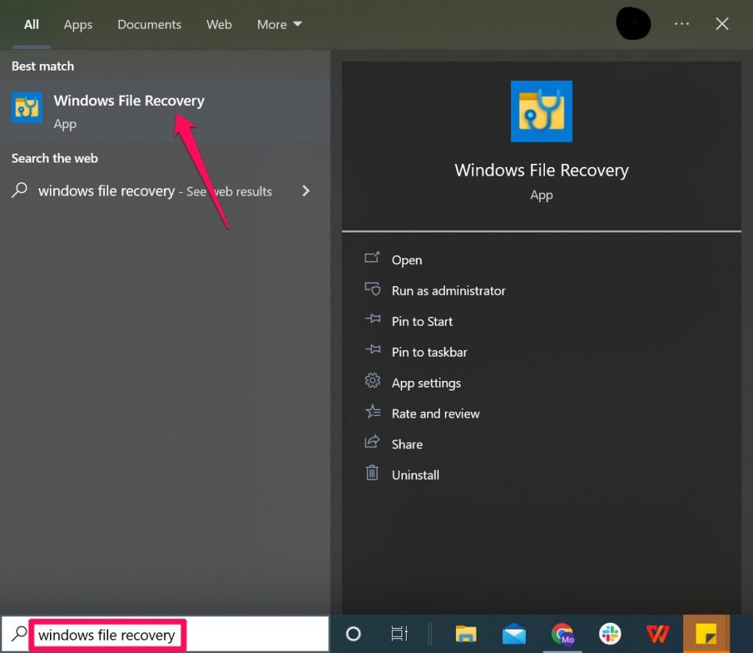Open the Windows File Recovery app icon
Image resolution: width=753 pixels, height=653 pixels.
coord(541,111)
